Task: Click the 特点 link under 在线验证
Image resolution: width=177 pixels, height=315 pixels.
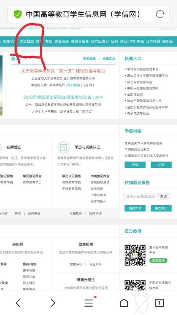Action: pos(18,214)
